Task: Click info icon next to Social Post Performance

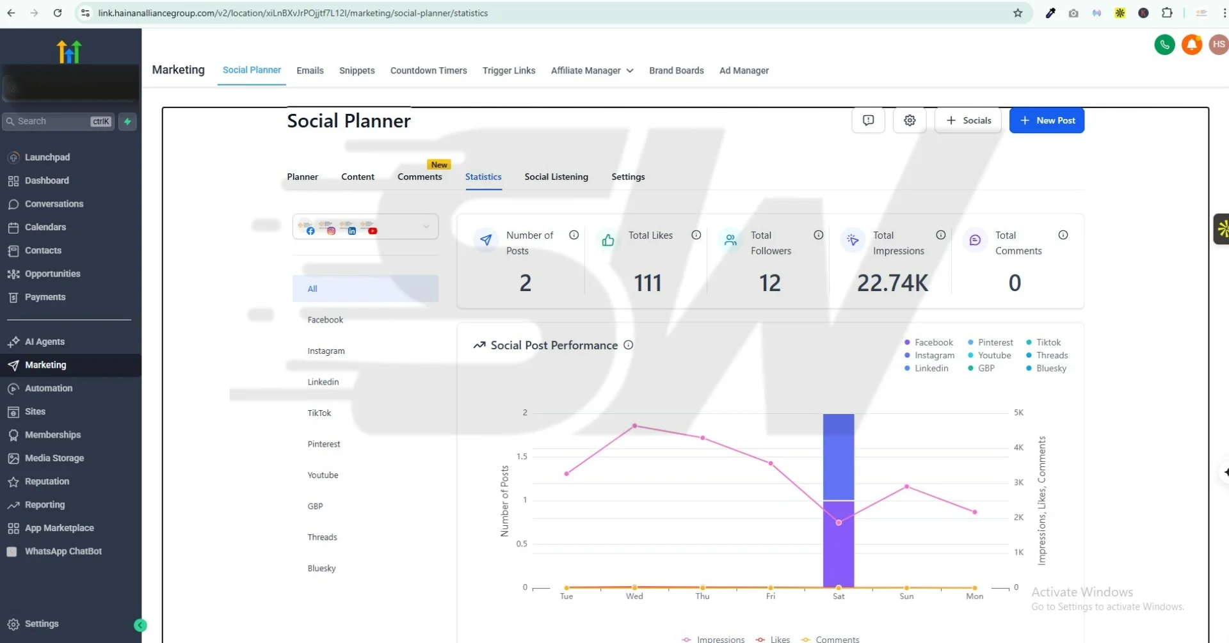Action: coord(629,345)
